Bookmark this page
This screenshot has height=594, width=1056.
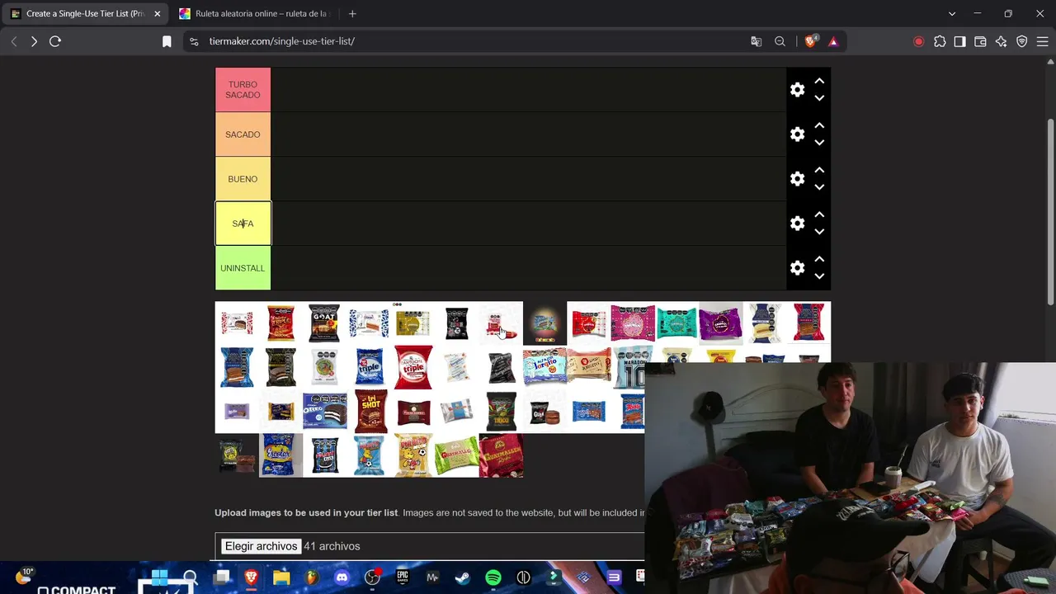pyautogui.click(x=167, y=41)
